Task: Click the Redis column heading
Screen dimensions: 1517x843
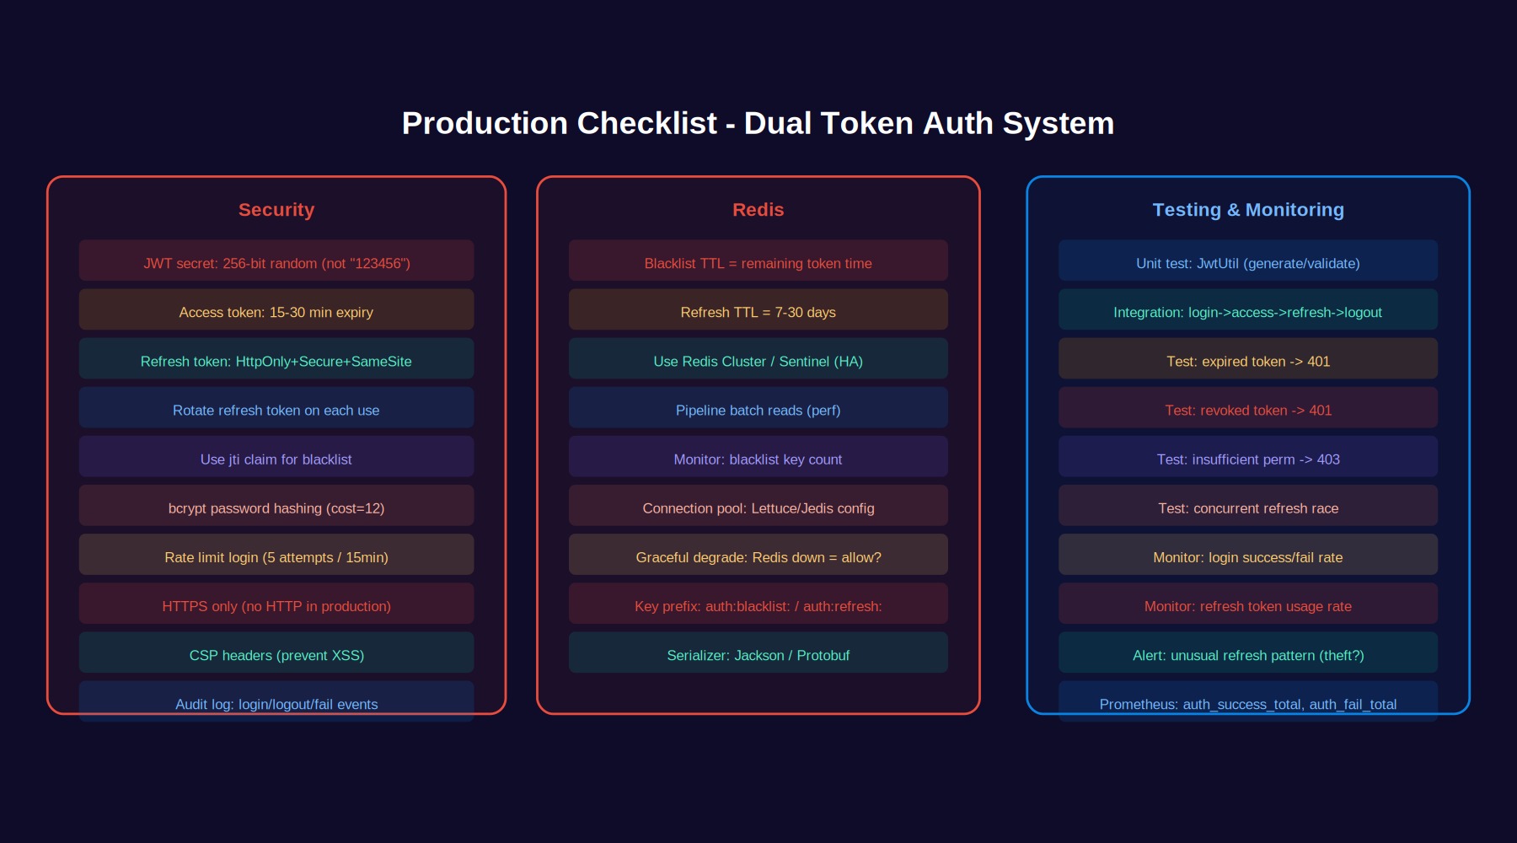Action: (x=758, y=210)
